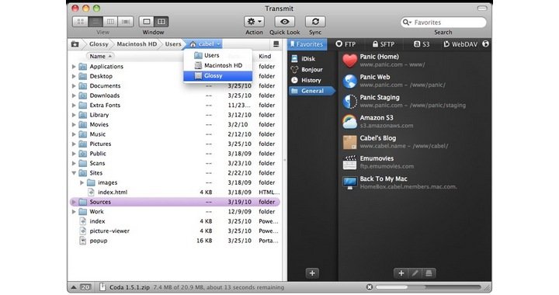Open the WebDAV tab
The image size is (559, 295).
point(460,44)
